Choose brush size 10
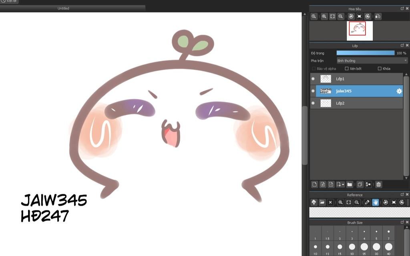This screenshot has height=256, width=410. [x=316, y=249]
